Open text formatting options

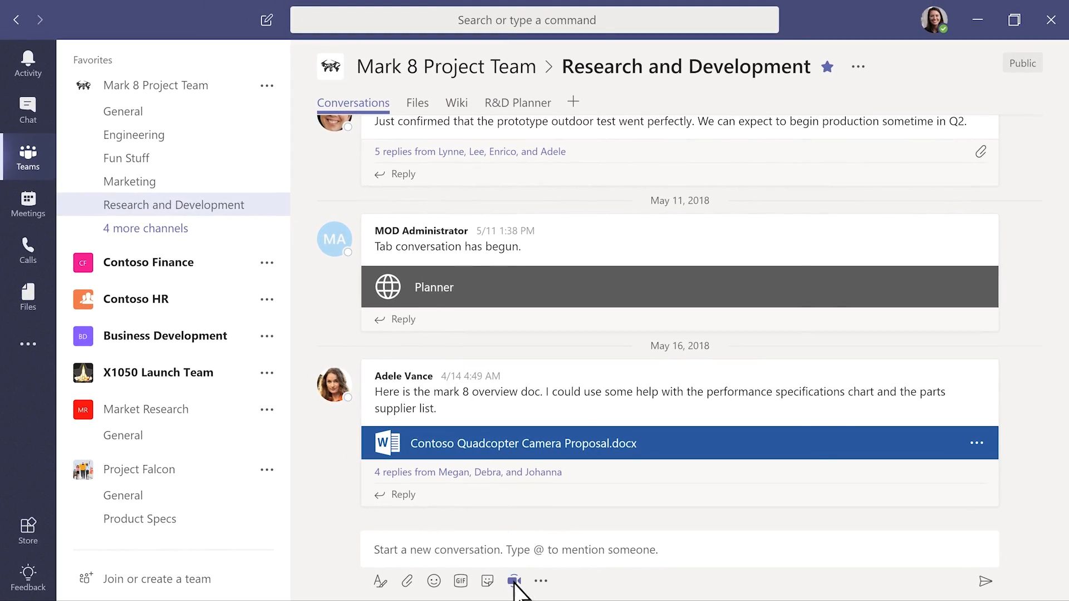coord(380,580)
